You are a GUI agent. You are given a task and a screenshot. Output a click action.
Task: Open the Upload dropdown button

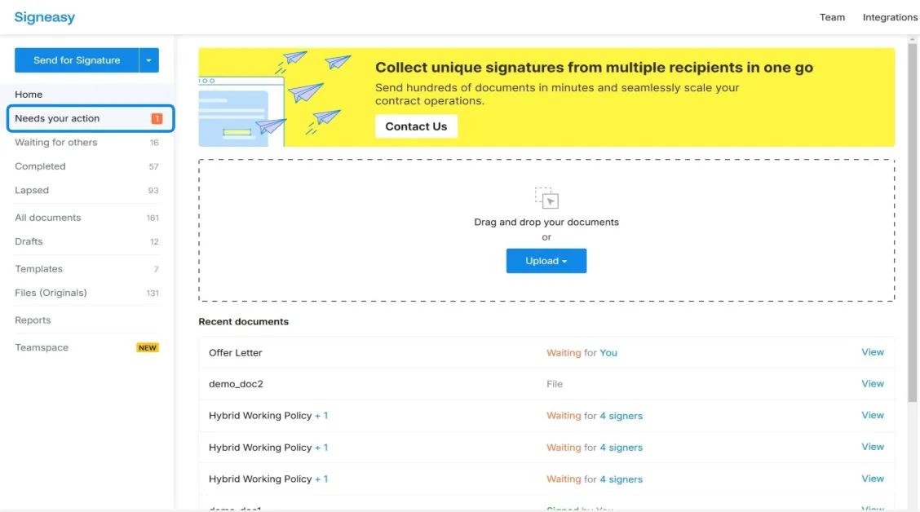point(546,261)
